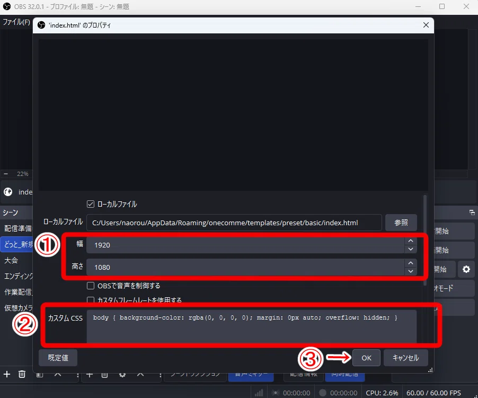
Task: Click the 60.00 / 60.00 FPS status
Action: click(433, 393)
